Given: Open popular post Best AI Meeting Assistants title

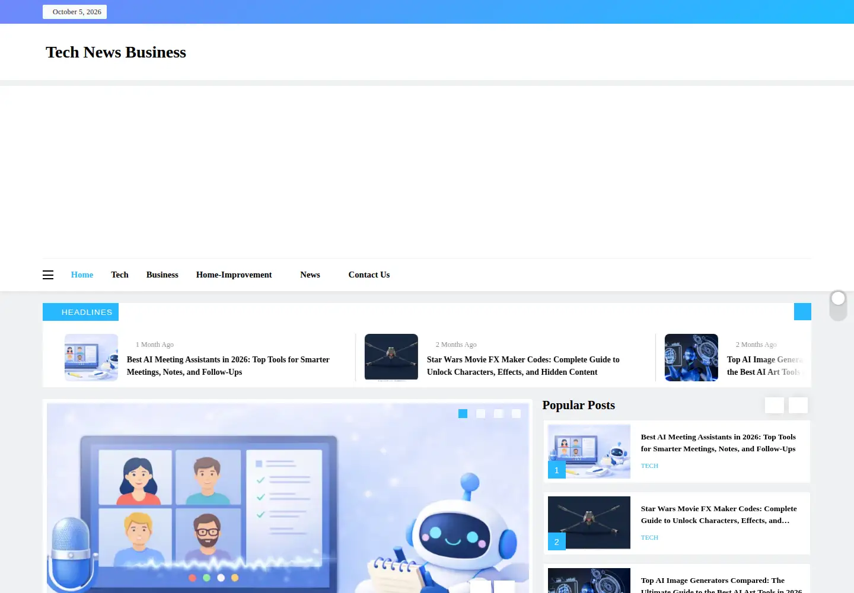Looking at the screenshot, I should pos(718,443).
